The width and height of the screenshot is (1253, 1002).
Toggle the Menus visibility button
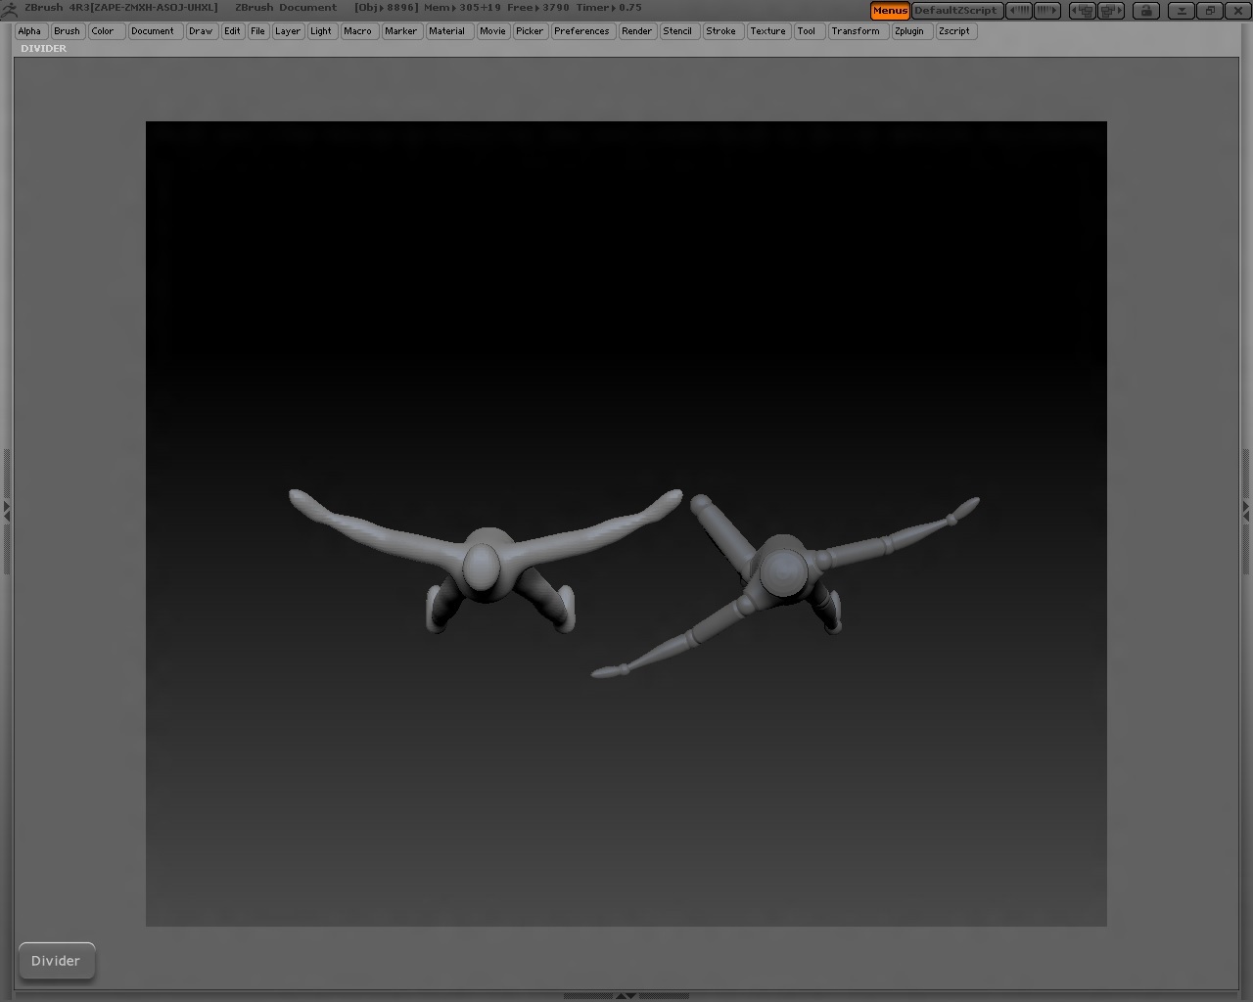point(890,11)
